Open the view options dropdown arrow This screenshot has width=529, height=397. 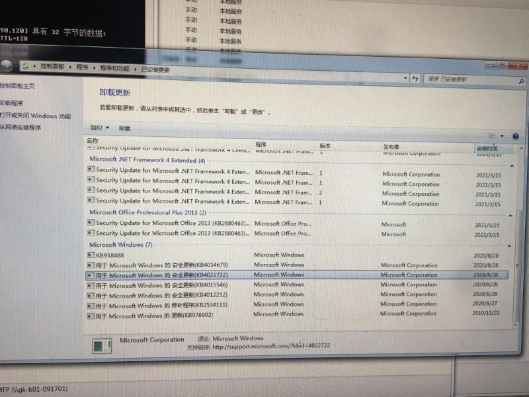point(502,136)
